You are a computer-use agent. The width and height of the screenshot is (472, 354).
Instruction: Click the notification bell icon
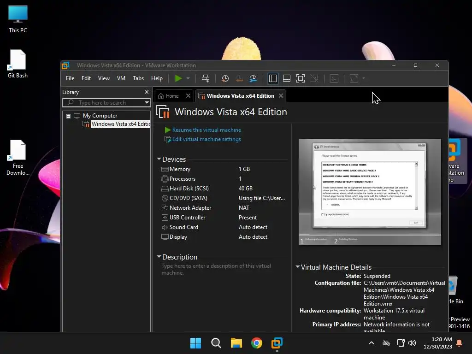coord(460,343)
